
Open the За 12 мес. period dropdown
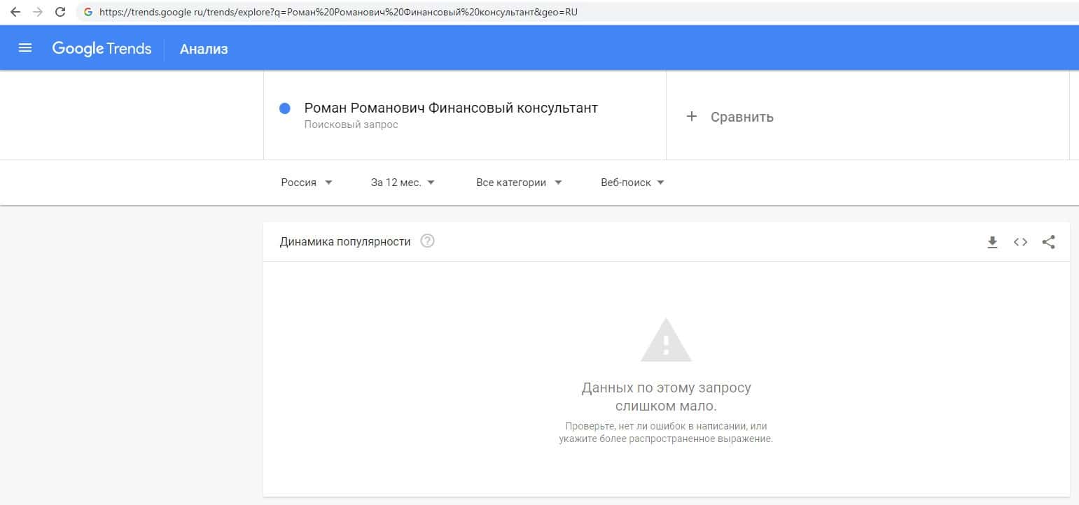tap(403, 183)
